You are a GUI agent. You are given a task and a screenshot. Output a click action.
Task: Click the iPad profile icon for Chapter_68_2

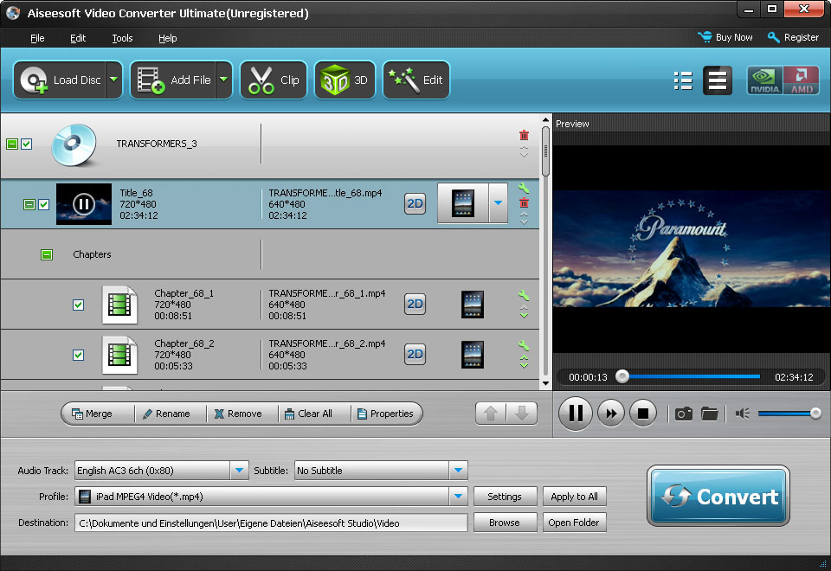473,355
